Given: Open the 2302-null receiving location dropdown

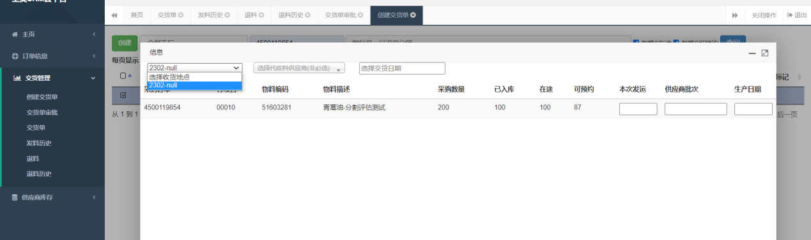Looking at the screenshot, I should [x=195, y=67].
